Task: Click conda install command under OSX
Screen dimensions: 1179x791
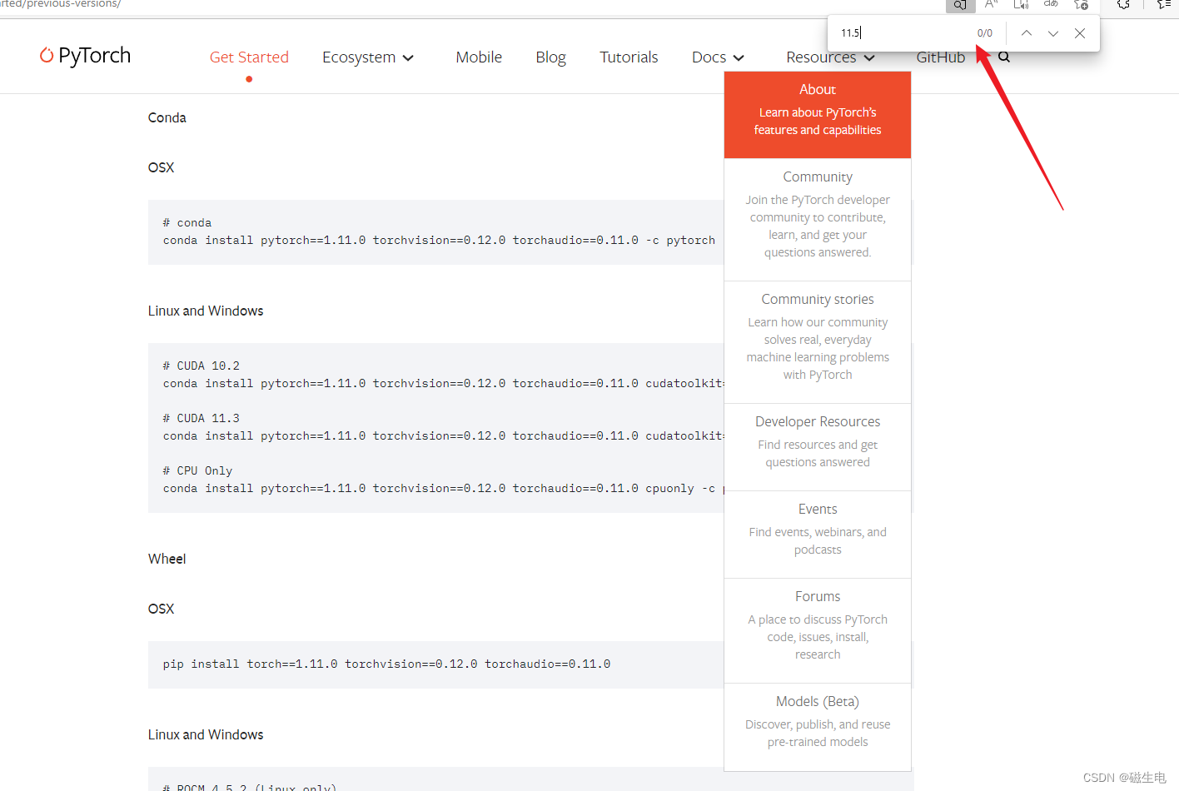Action: click(439, 240)
